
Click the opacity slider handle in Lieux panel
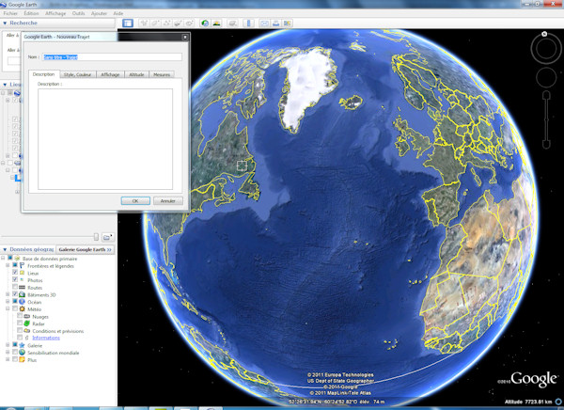(x=96, y=236)
